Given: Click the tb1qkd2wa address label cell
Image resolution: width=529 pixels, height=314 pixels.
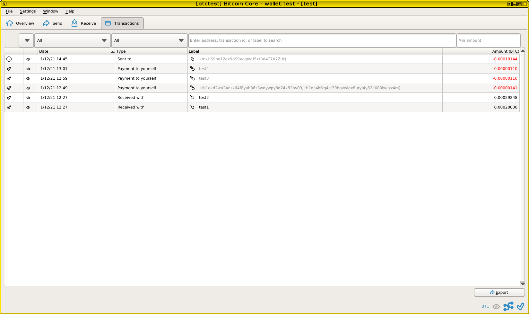Looking at the screenshot, I should click(315, 88).
